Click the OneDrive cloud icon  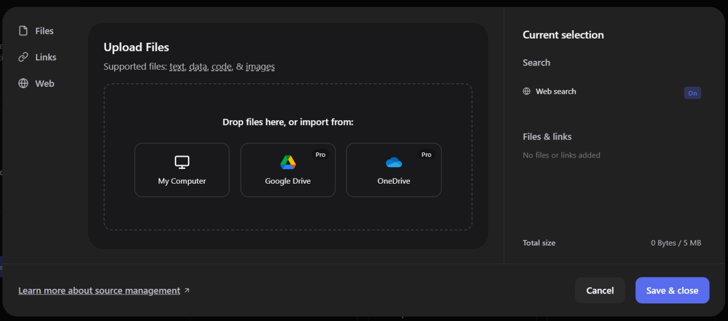(x=394, y=162)
